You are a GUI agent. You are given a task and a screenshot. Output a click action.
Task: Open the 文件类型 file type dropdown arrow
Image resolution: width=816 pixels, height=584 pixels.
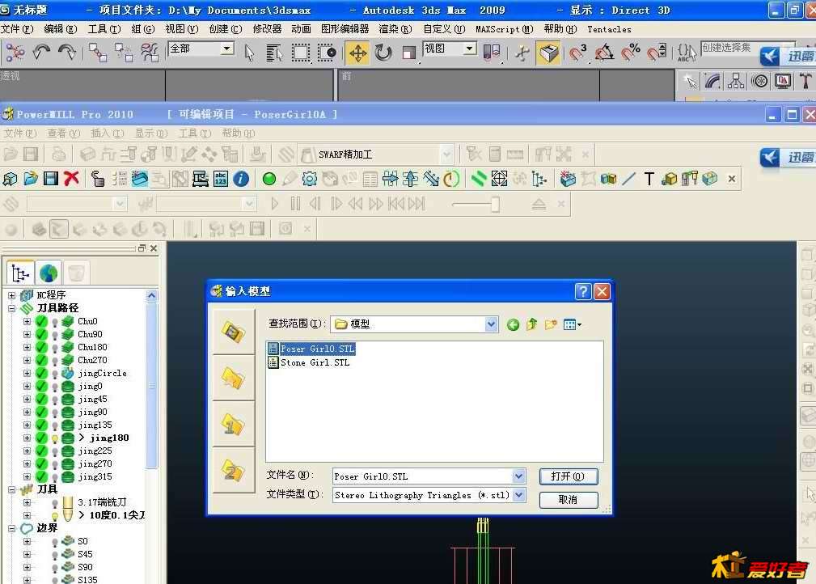(x=518, y=495)
